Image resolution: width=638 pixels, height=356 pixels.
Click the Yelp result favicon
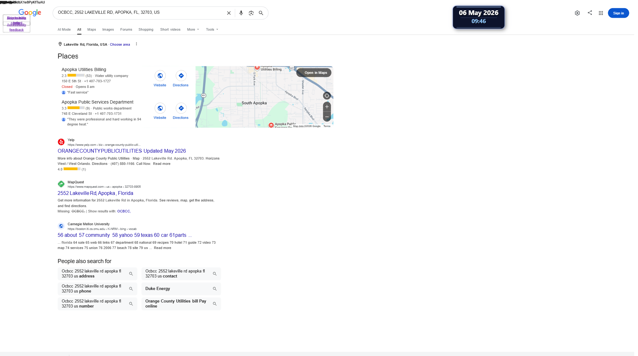click(61, 142)
